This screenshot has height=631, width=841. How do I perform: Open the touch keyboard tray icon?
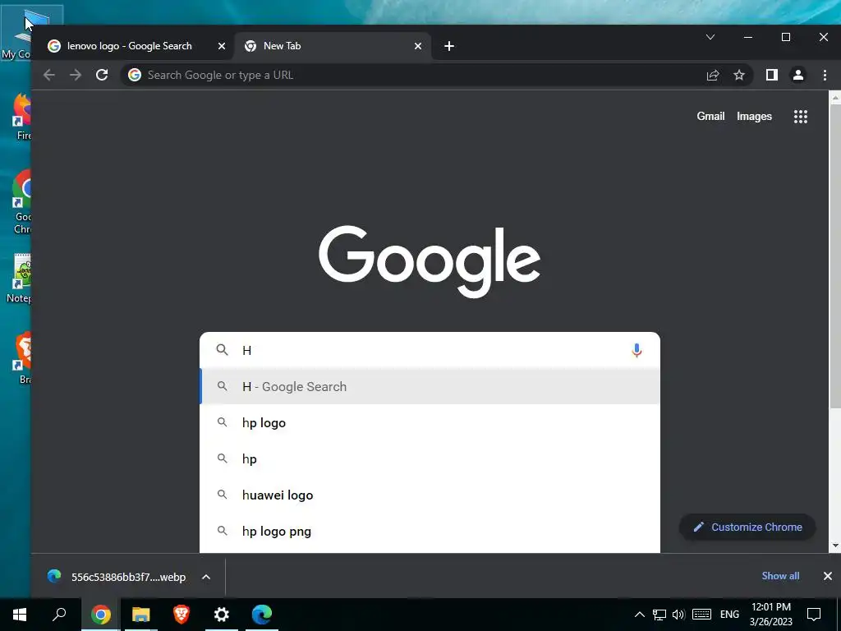point(701,615)
